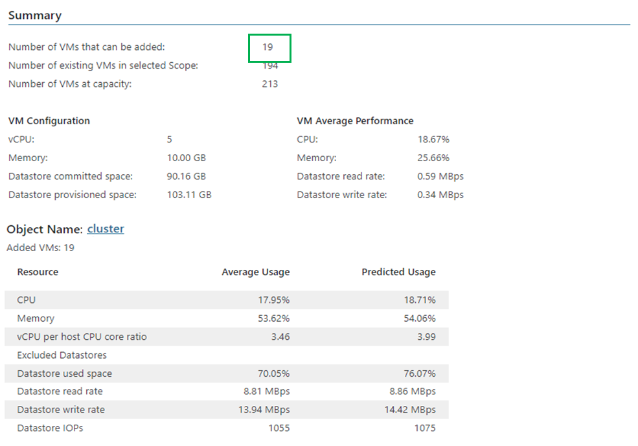The height and width of the screenshot is (446, 638).
Task: Click the Excluded Datastores row
Action: click(x=227, y=355)
